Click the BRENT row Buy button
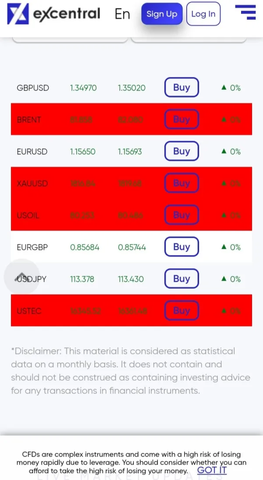 pyautogui.click(x=181, y=119)
